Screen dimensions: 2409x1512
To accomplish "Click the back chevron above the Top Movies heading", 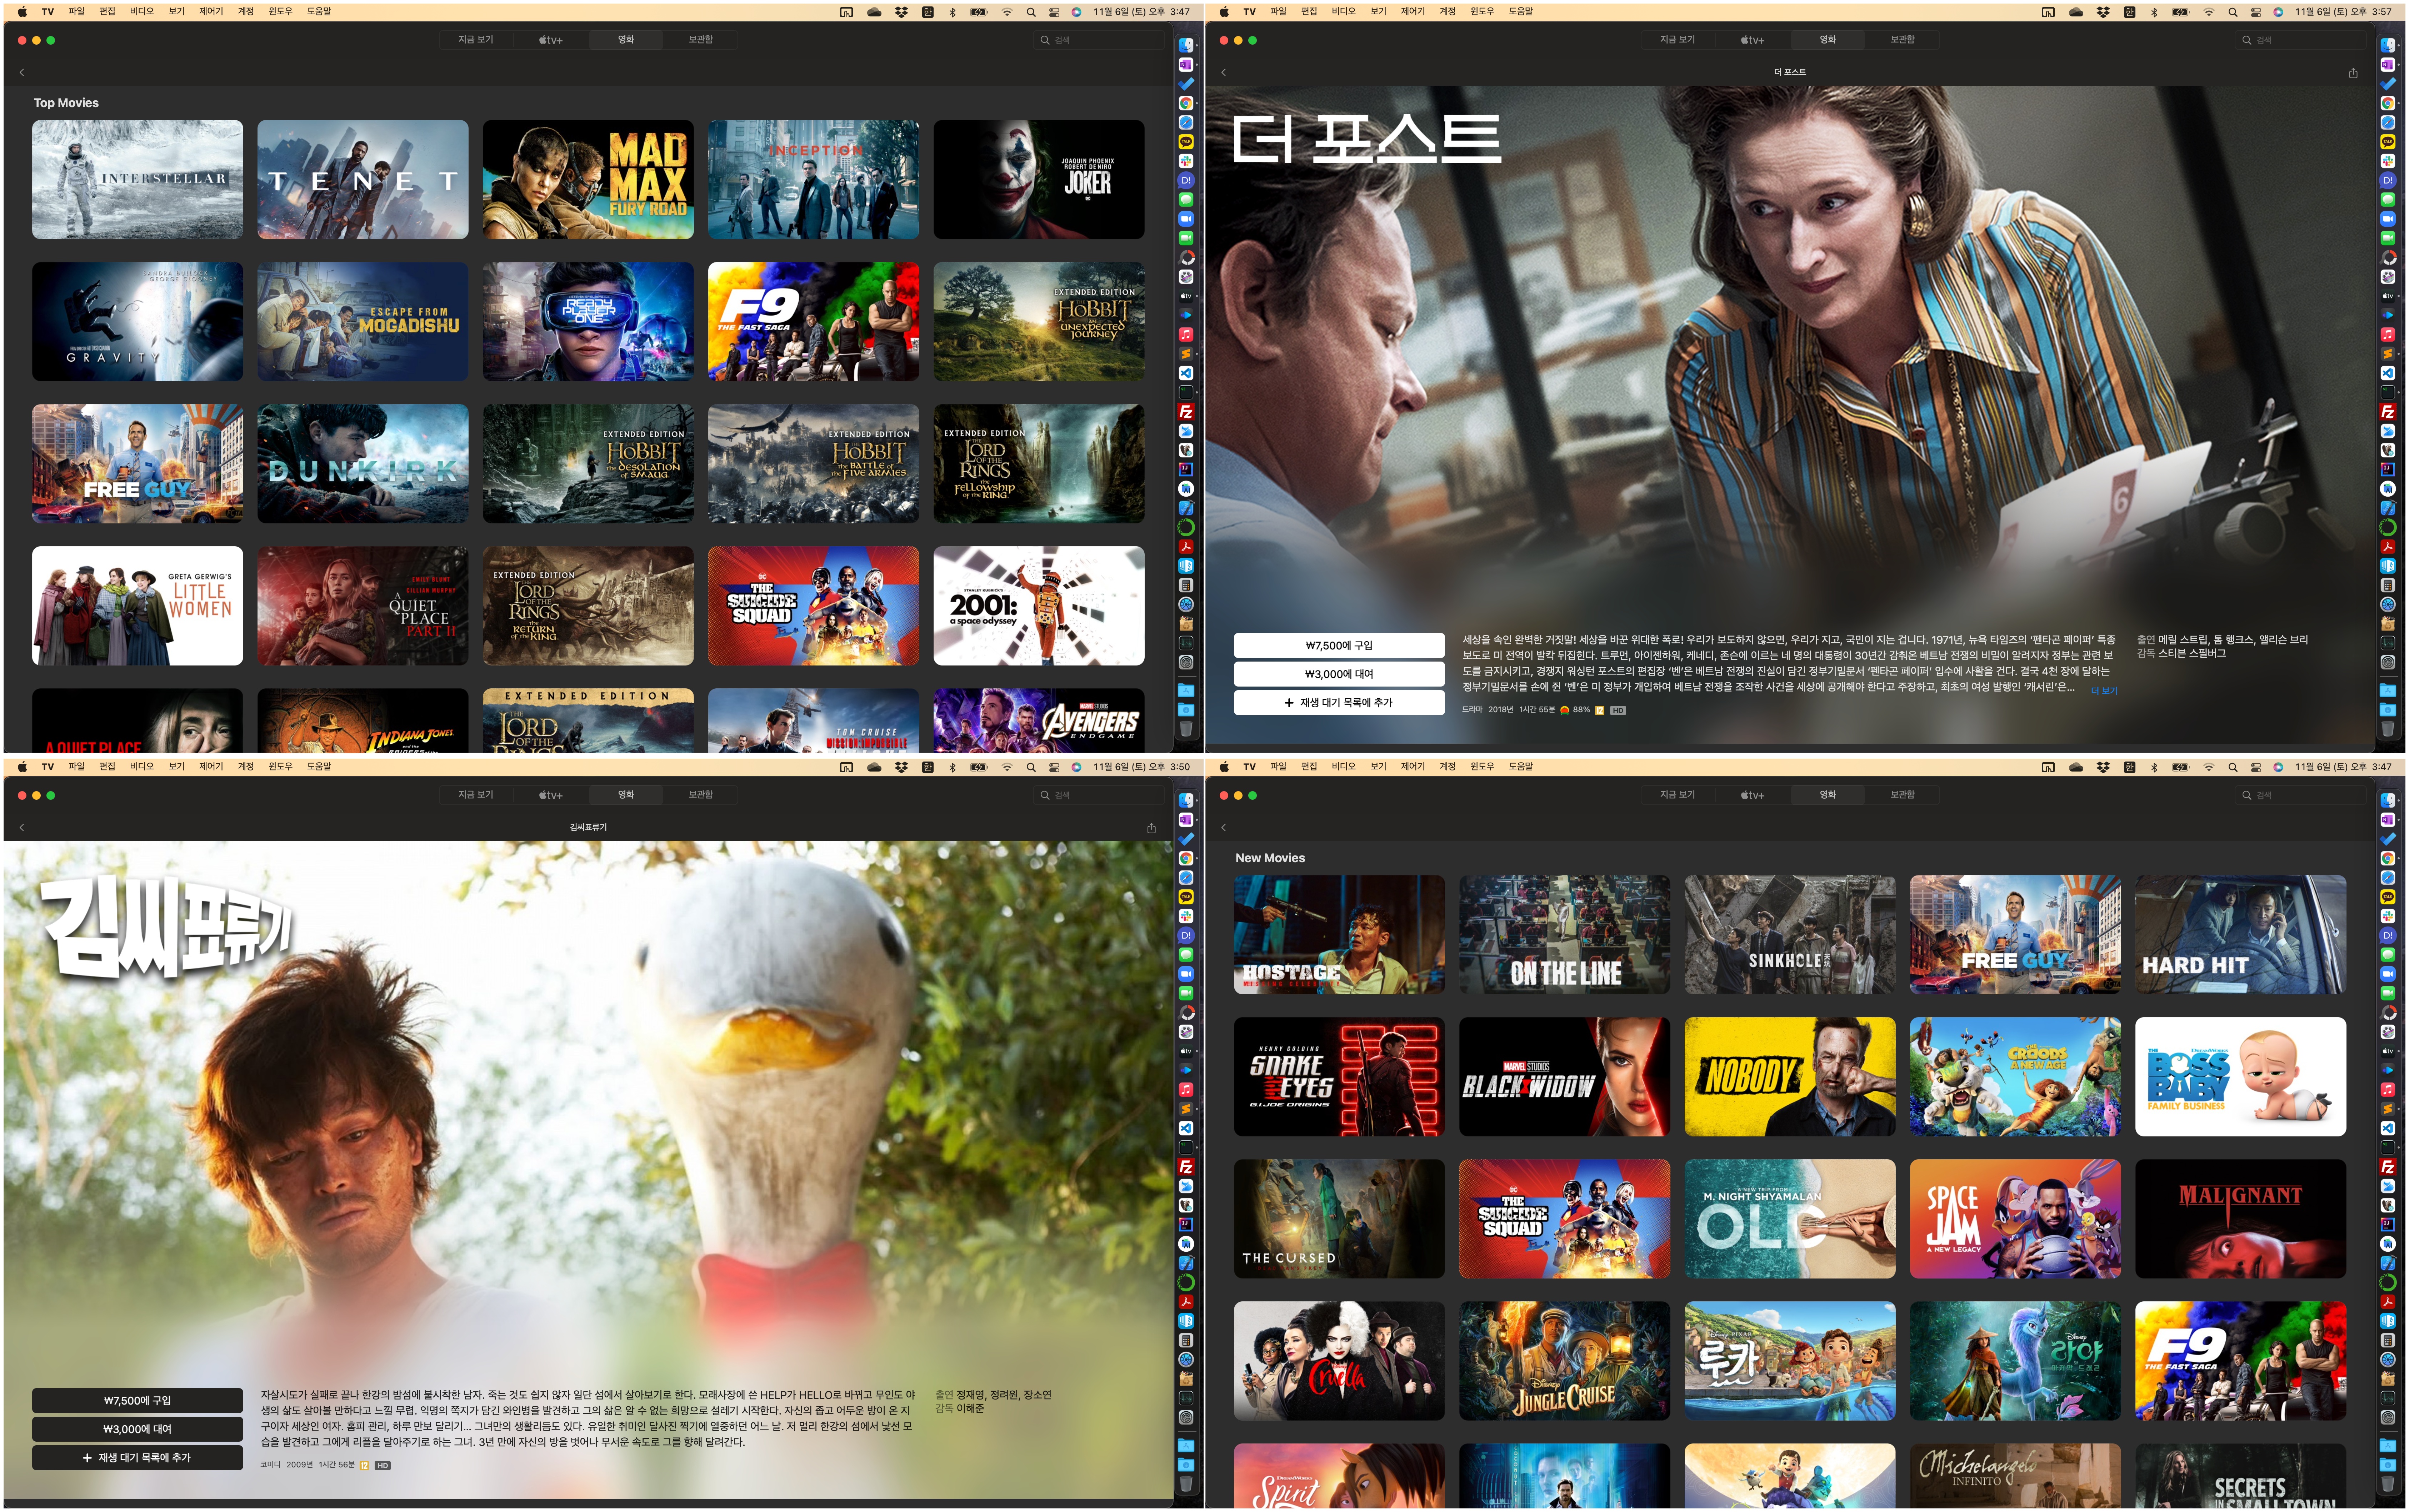I will point(22,73).
